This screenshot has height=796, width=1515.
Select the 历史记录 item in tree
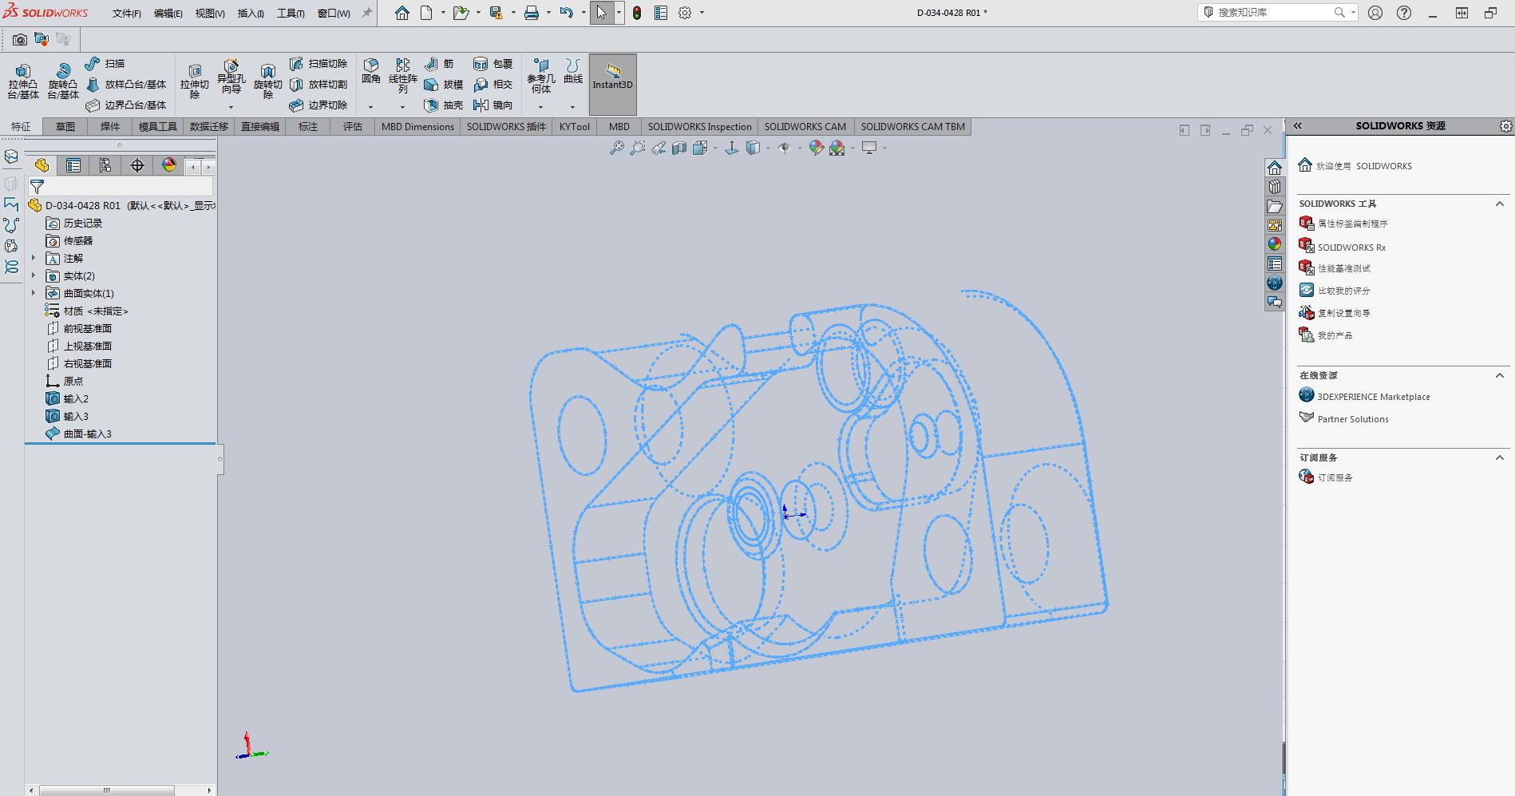coord(83,223)
